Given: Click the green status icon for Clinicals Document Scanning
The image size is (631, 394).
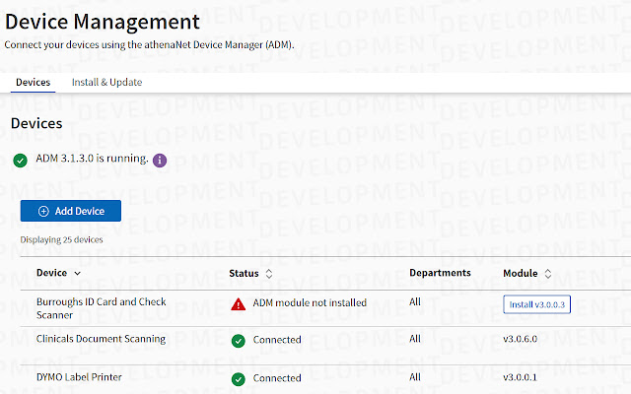Looking at the screenshot, I should pyautogui.click(x=239, y=341).
